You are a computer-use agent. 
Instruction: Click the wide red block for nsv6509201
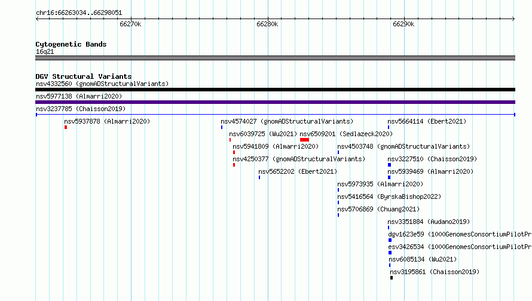coord(304,140)
